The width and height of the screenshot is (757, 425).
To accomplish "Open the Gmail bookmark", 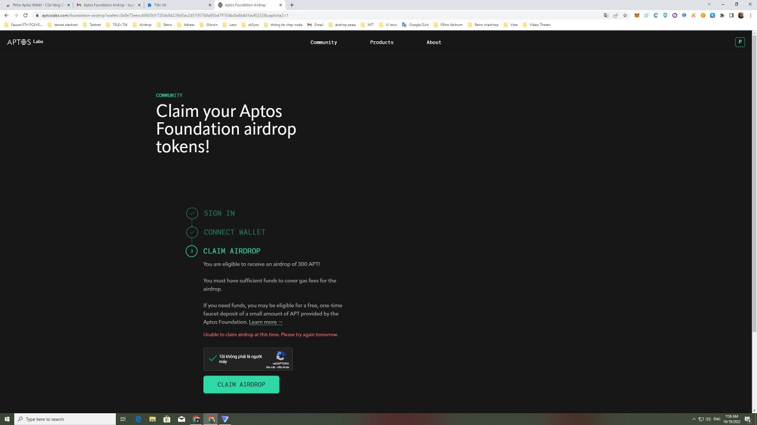I will (315, 25).
